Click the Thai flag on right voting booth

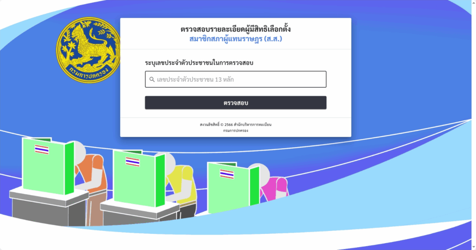(x=227, y=174)
